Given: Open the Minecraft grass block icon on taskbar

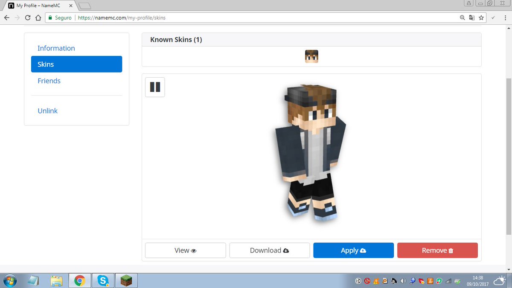Looking at the screenshot, I should pyautogui.click(x=125, y=281).
